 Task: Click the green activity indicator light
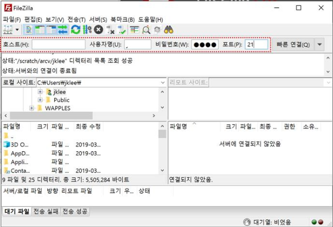pyautogui.click(x=314, y=222)
